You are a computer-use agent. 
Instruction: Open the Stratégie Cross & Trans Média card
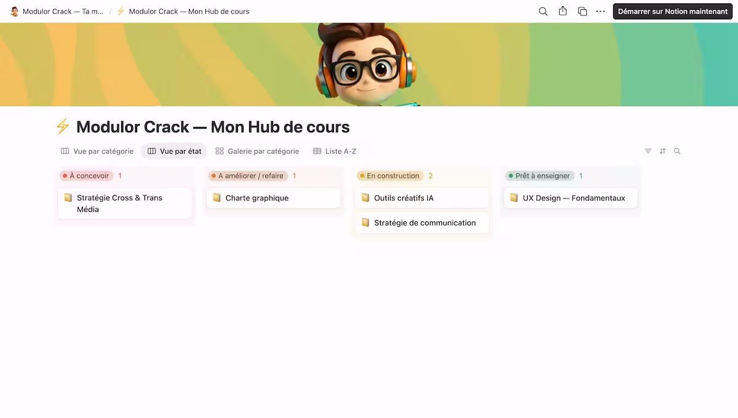[125, 203]
